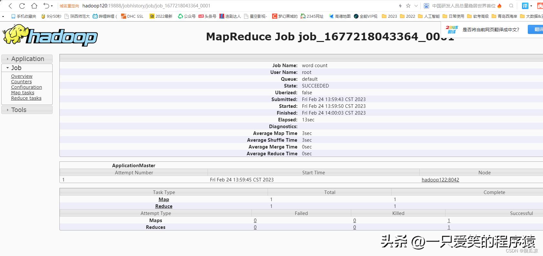Viewport: 543px width, 256px height.
Task: Open the Counters link
Action: [21, 82]
